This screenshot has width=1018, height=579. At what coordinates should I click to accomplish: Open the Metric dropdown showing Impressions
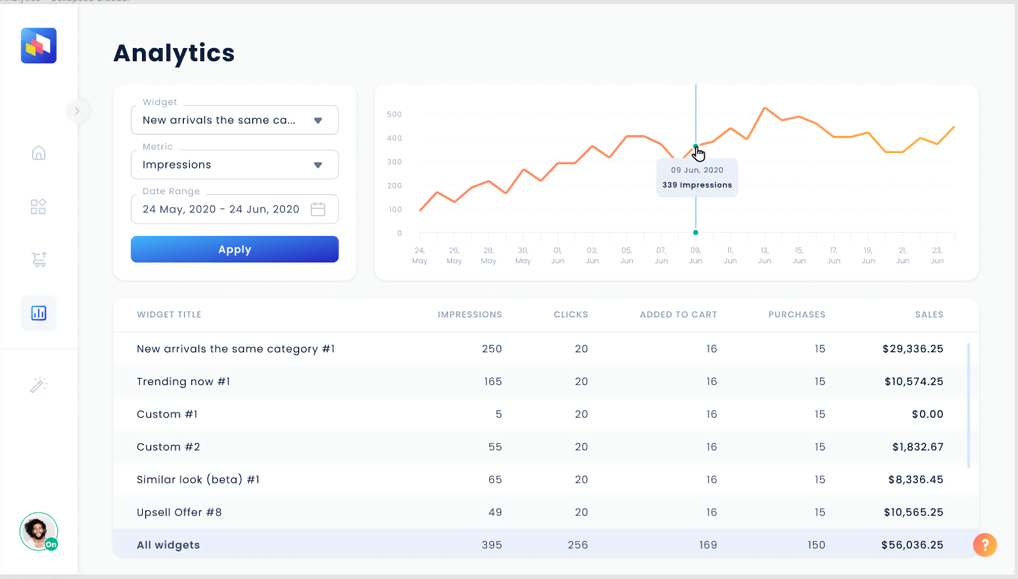[234, 164]
